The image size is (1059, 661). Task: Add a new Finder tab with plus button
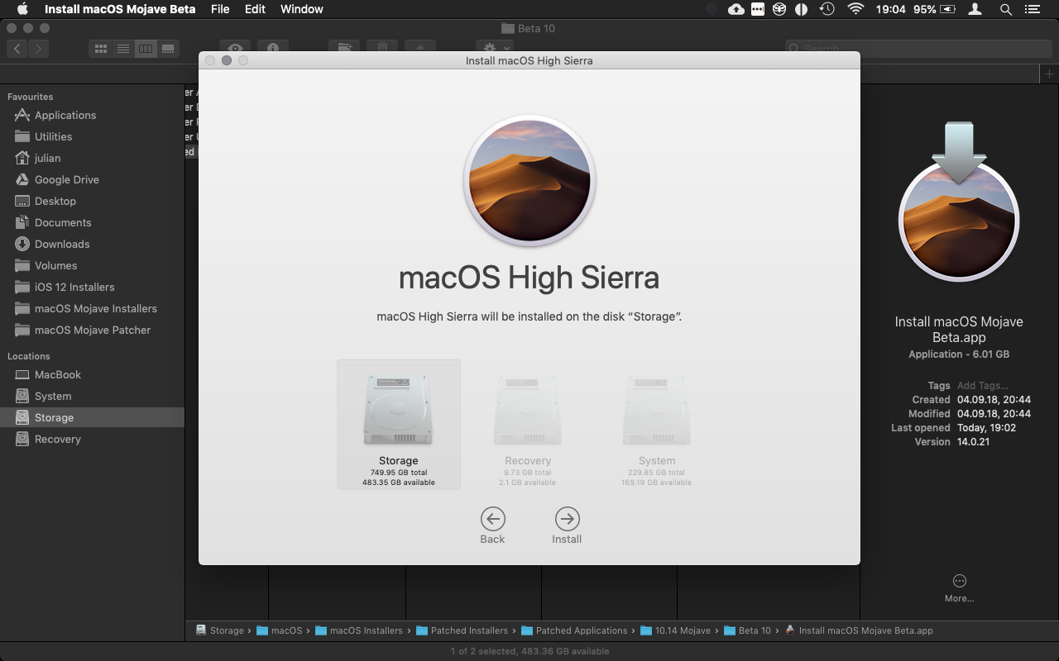[1049, 74]
